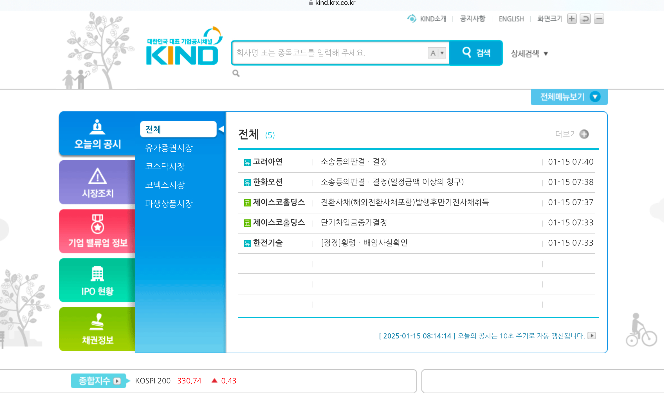Toggle the 종합지수 ticker play button

coord(117,381)
